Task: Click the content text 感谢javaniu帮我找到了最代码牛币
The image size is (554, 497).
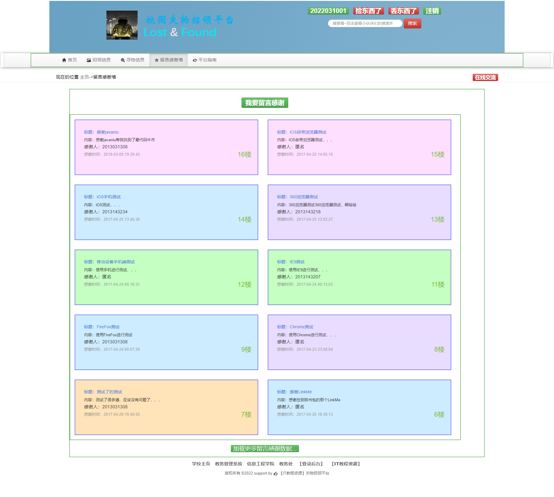Action: [125, 140]
